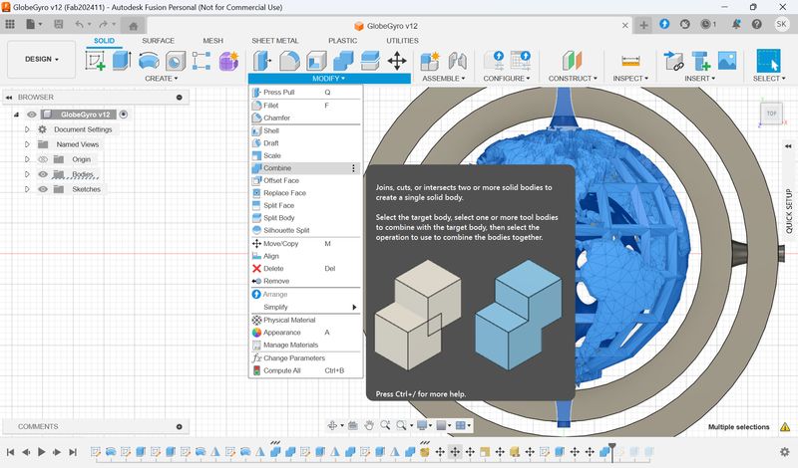The image size is (798, 468).
Task: Switch to the SURFACE tab
Action: pyautogui.click(x=158, y=41)
